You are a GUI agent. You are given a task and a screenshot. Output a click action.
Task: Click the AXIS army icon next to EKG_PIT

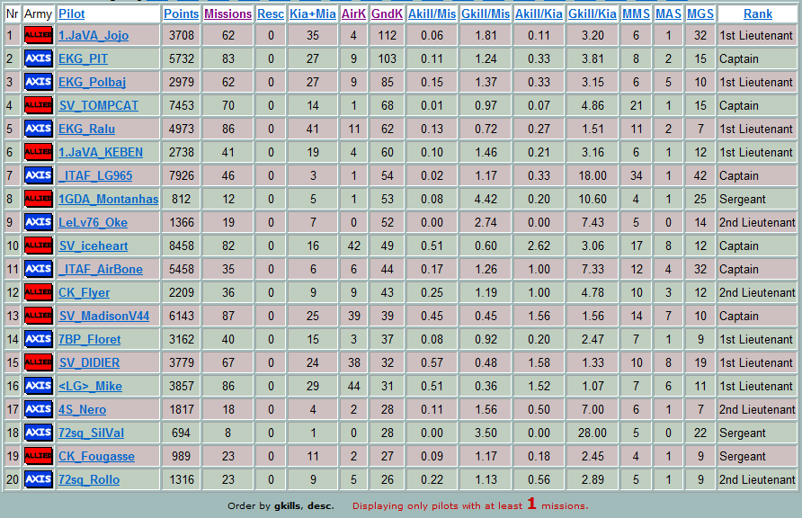pos(39,58)
